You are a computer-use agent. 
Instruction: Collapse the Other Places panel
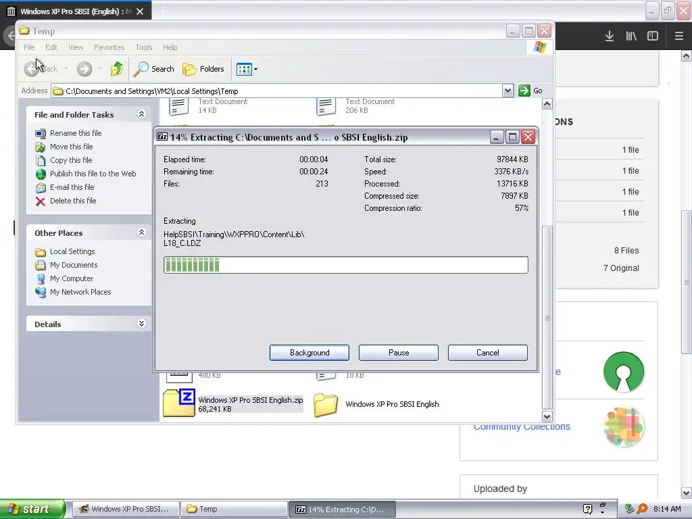[141, 232]
